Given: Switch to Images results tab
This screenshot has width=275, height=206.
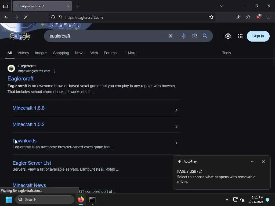Looking at the screenshot, I should (41, 53).
